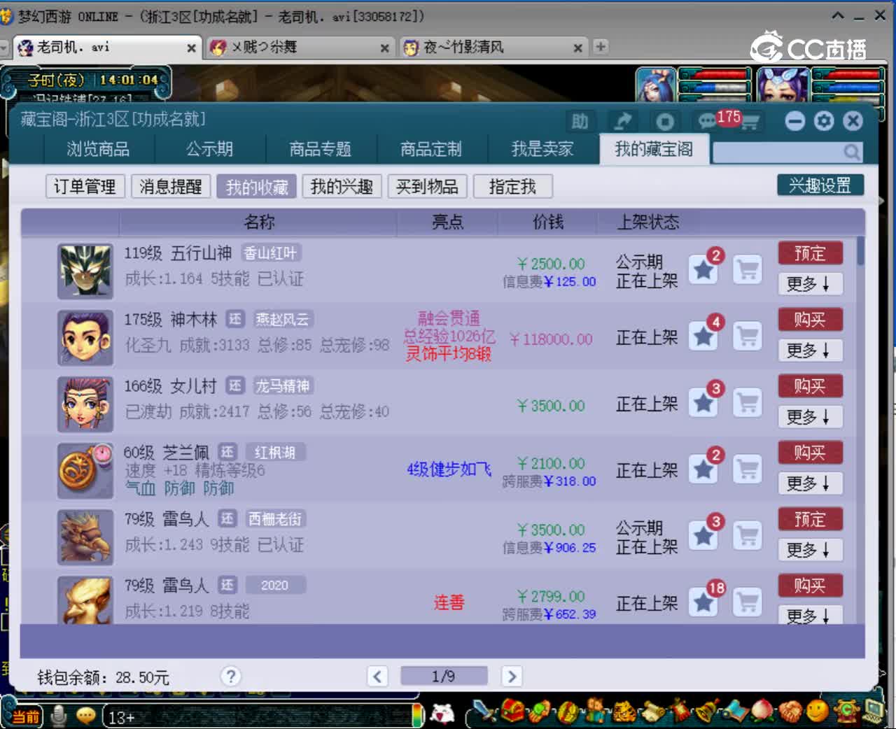Open the shopping cart icon in header
896x729 pixels.
coord(750,122)
